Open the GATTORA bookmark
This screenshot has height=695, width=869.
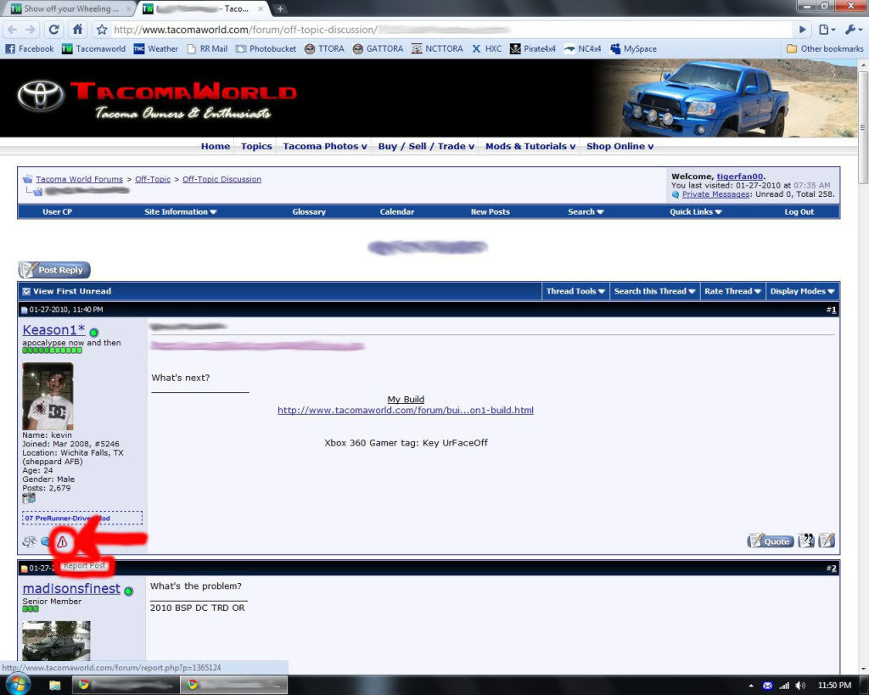coord(378,48)
